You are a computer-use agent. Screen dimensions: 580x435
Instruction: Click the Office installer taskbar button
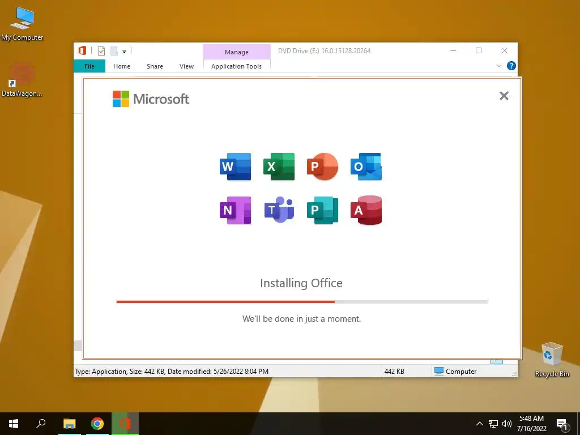point(125,424)
